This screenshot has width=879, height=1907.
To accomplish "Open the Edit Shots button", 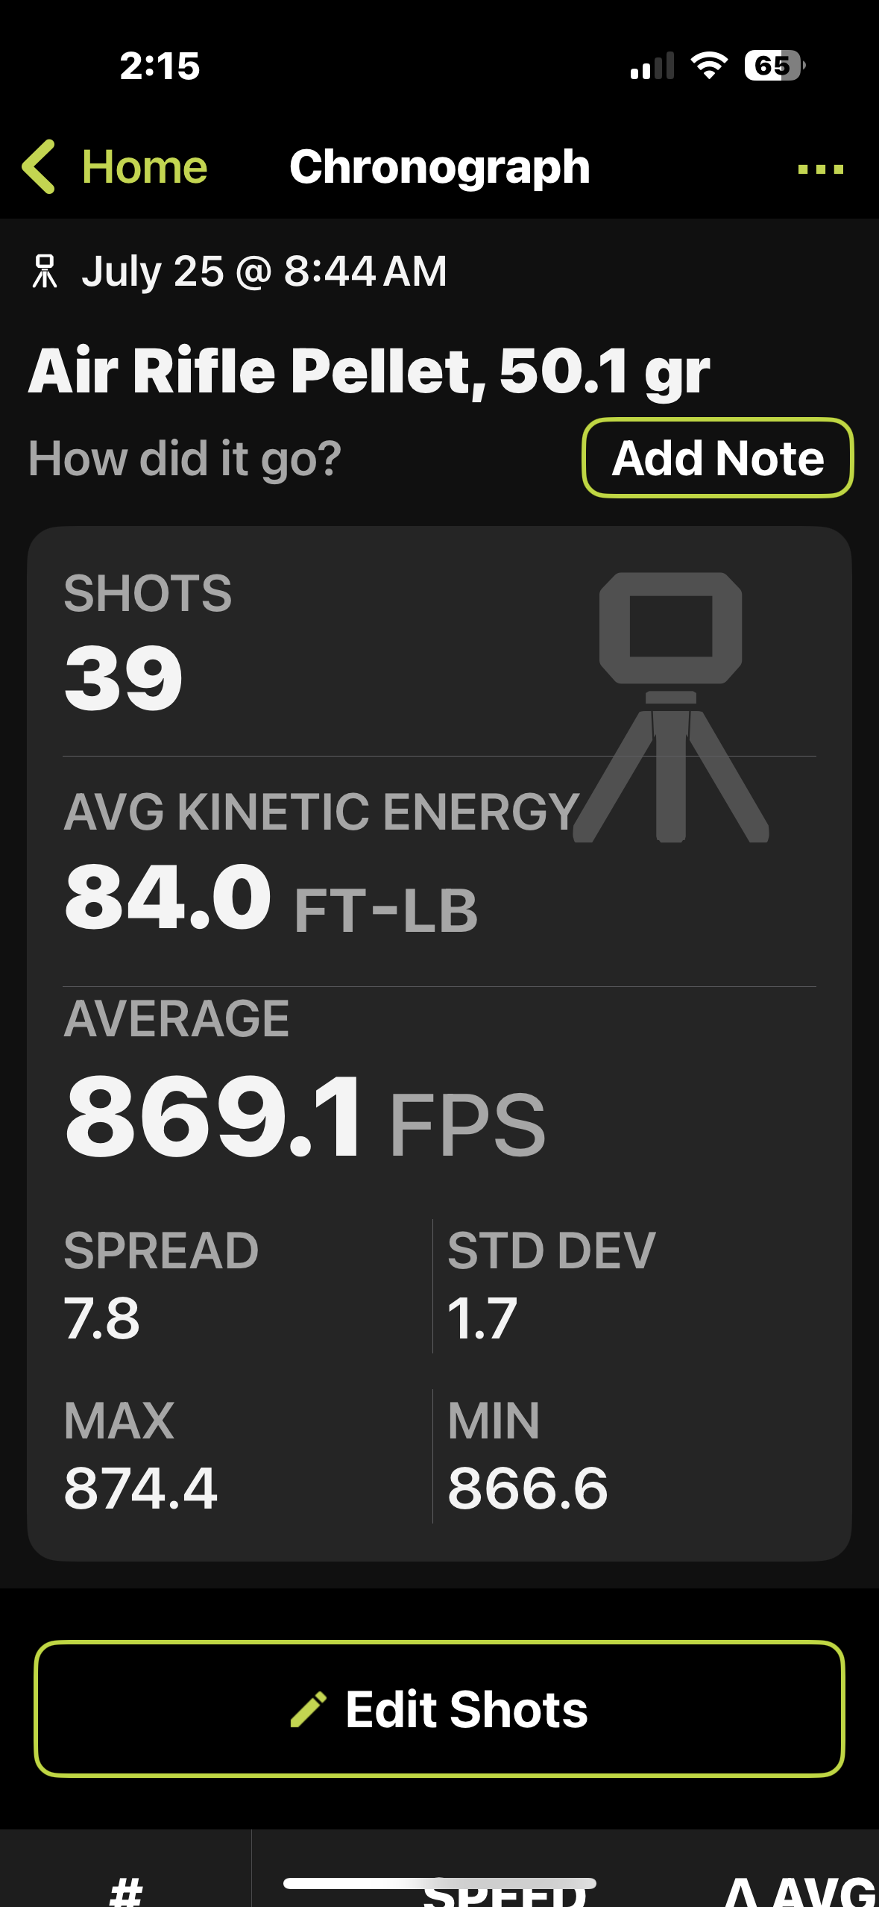I will click(439, 1709).
